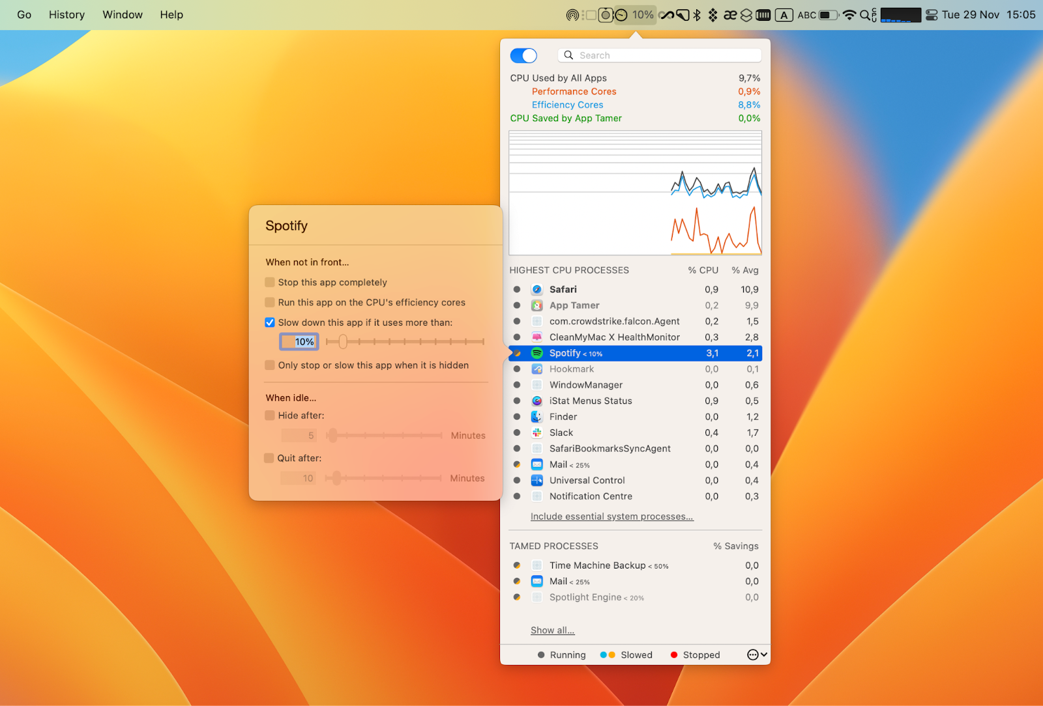Turn off the App Tamer master switch
Viewport: 1043px width, 706px height.
[x=523, y=55]
